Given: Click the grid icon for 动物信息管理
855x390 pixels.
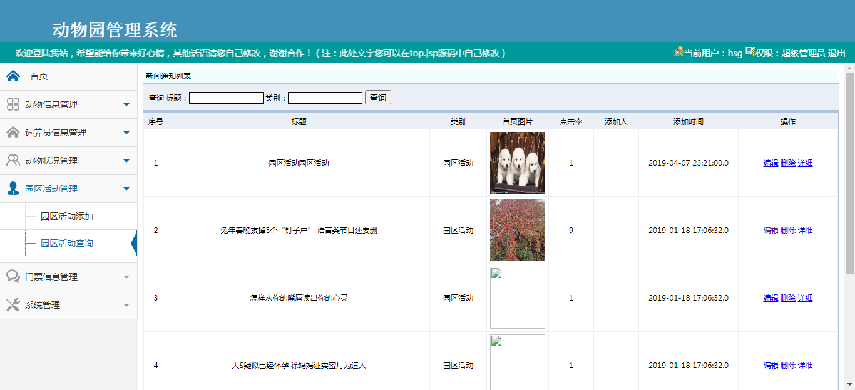Looking at the screenshot, I should 13,104.
